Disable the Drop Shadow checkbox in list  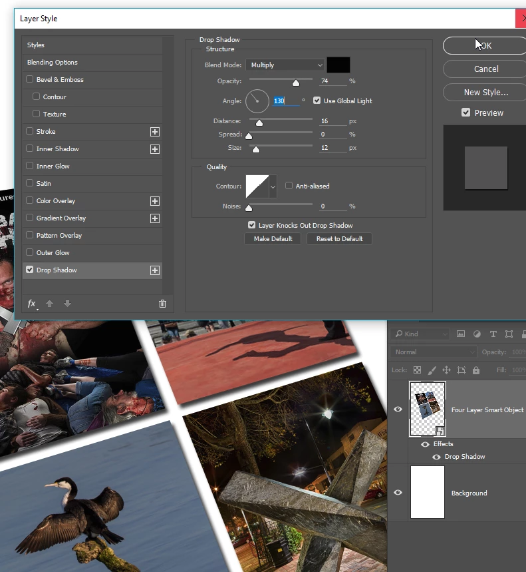30,270
